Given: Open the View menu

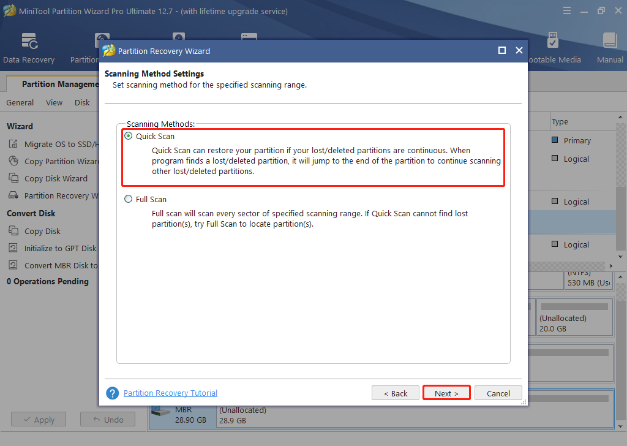Looking at the screenshot, I should pyautogui.click(x=54, y=102).
